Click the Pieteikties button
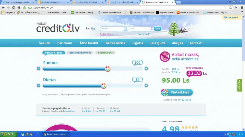This screenshot has width=245, height=137. (x=177, y=92)
